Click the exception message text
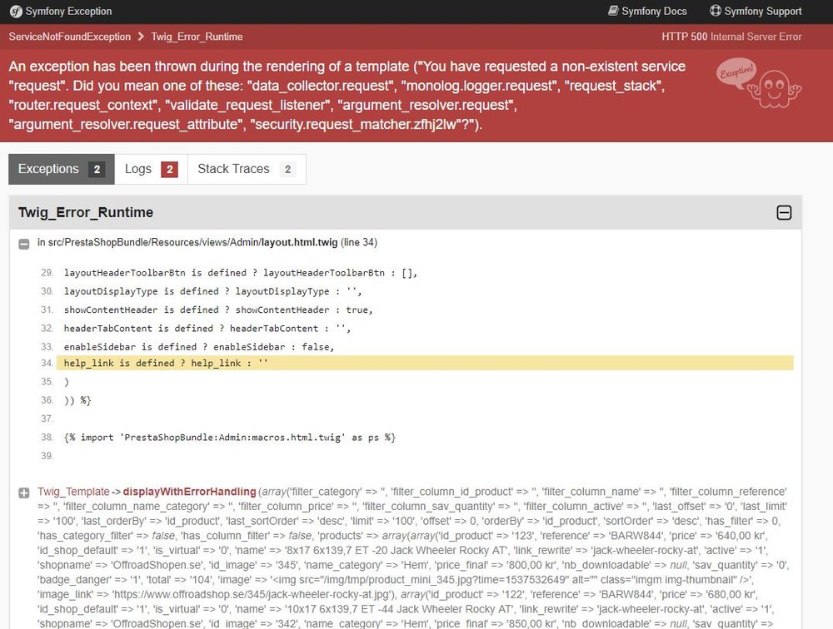This screenshot has width=833, height=629. pos(347,96)
